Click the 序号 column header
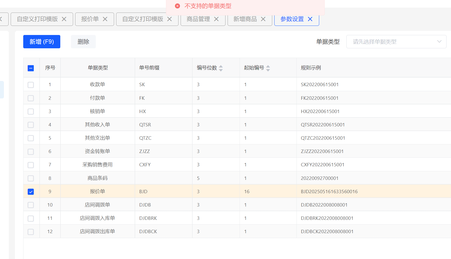451x259 pixels. coord(50,68)
